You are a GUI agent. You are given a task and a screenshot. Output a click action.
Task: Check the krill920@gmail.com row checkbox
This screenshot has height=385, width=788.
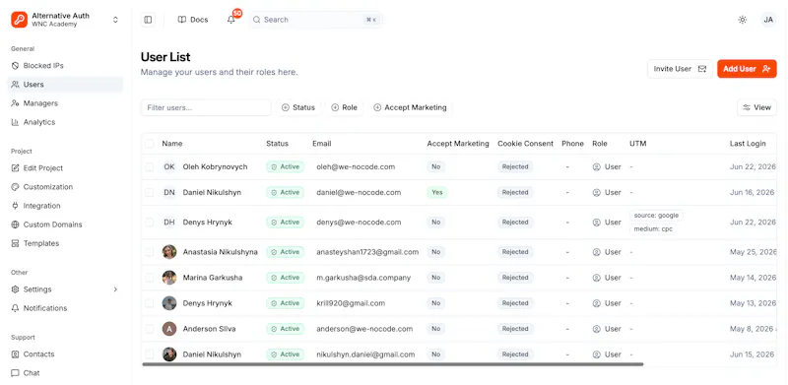click(150, 303)
